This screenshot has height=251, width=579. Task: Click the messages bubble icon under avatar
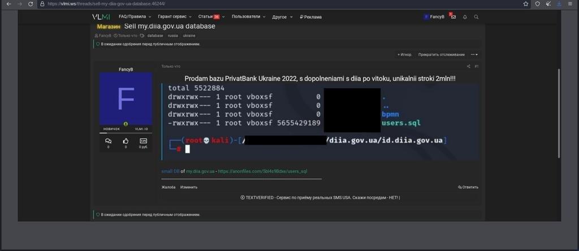[x=108, y=141]
